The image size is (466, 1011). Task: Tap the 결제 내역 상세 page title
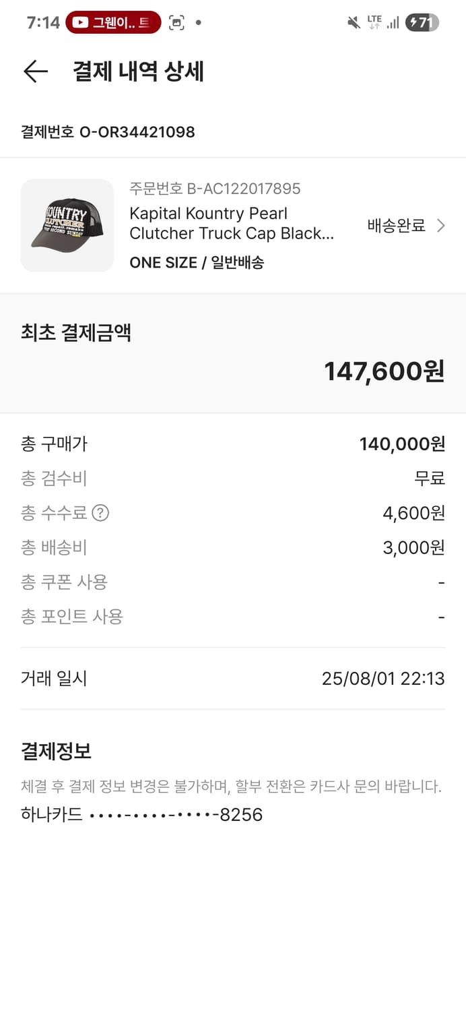[x=138, y=71]
